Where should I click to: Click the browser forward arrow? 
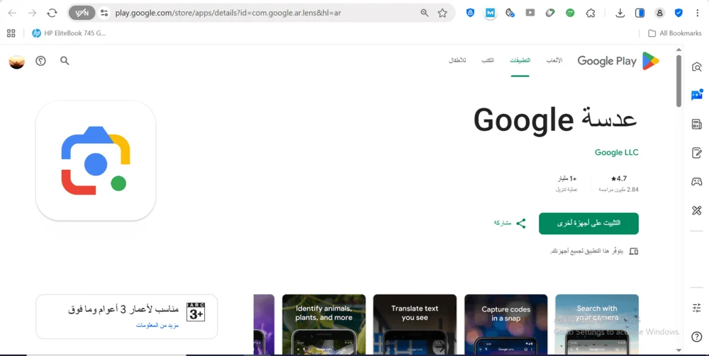coord(32,13)
